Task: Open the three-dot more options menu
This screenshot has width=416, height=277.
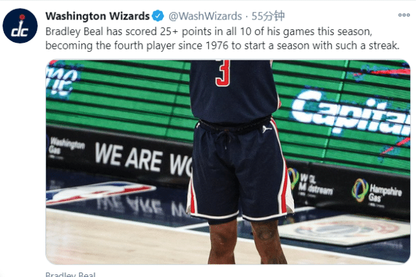Action: 404,15
